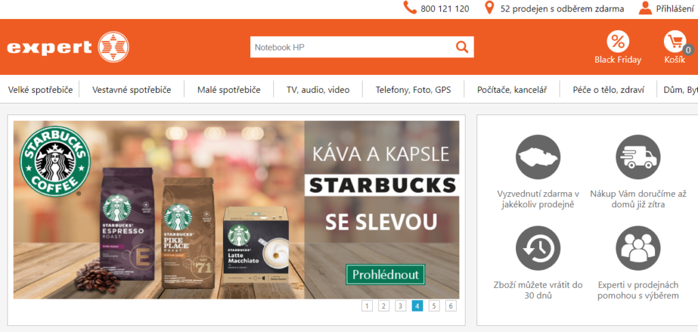Open the Dům, Byt menu item
The image size is (698, 332).
681,90
